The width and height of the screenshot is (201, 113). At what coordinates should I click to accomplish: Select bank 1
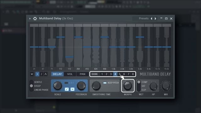[102, 74]
